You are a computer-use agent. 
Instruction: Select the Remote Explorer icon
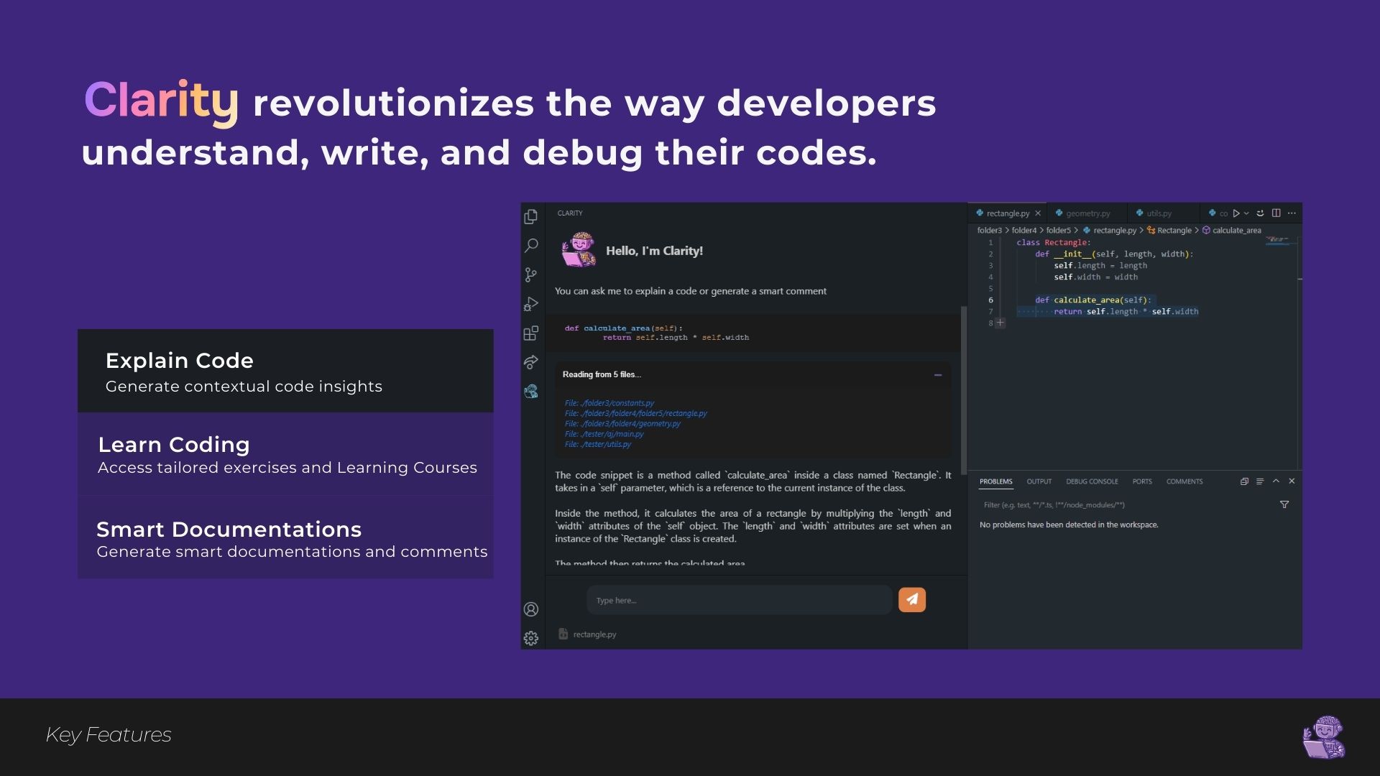pos(531,362)
